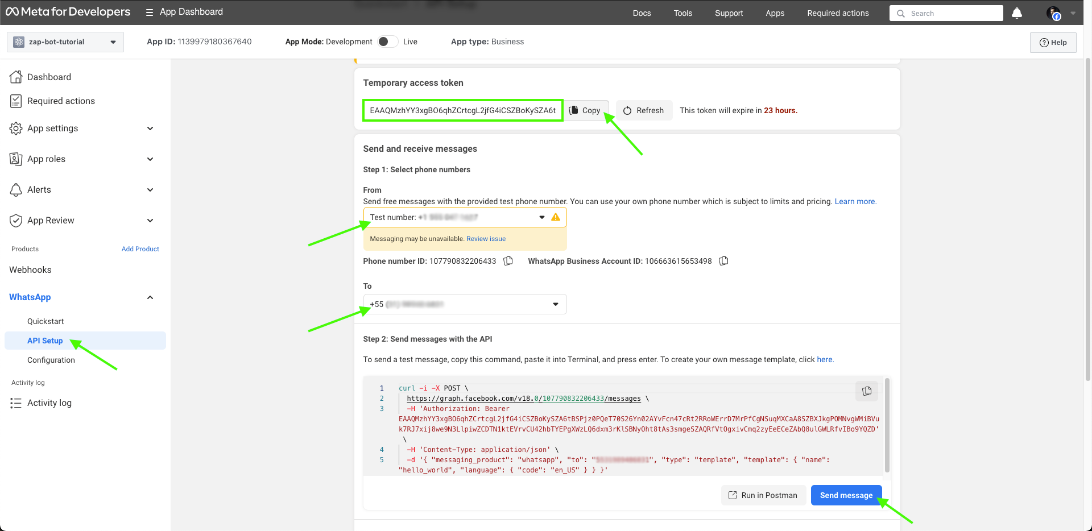The height and width of the screenshot is (531, 1092).
Task: Open Activity log in sidebar
Action: (49, 403)
